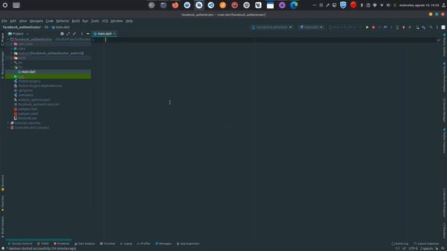447x251 pixels.
Task: Open Microsoft Edge from the system dock
Action: pyautogui.click(x=294, y=5)
